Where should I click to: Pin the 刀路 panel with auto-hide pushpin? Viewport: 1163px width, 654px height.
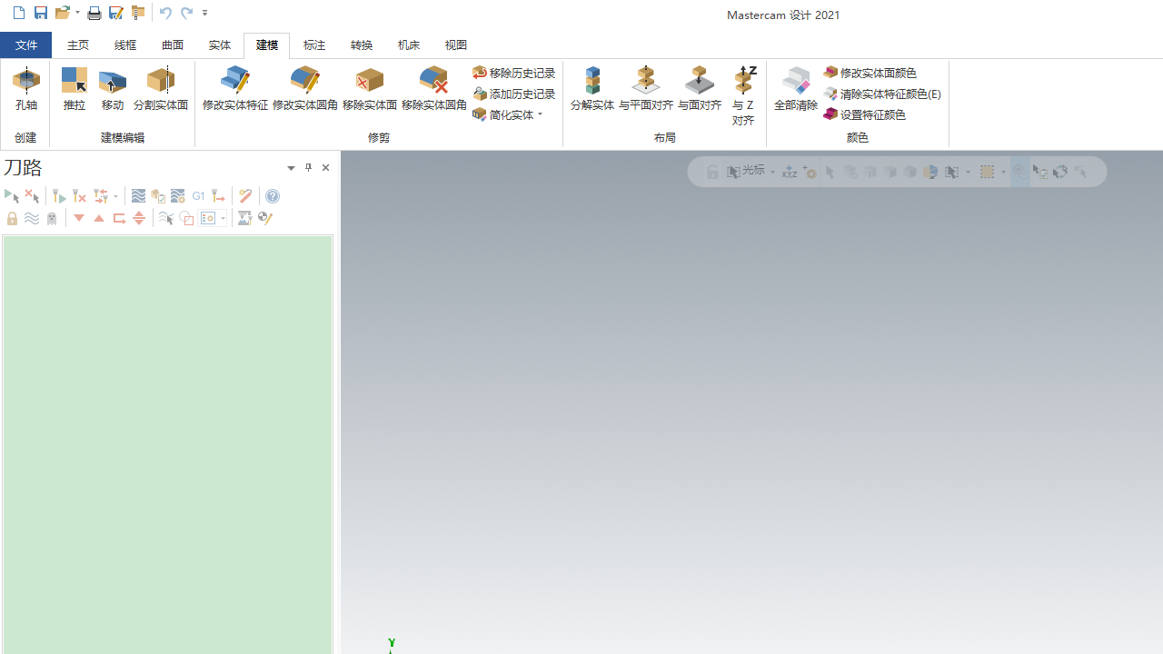308,167
